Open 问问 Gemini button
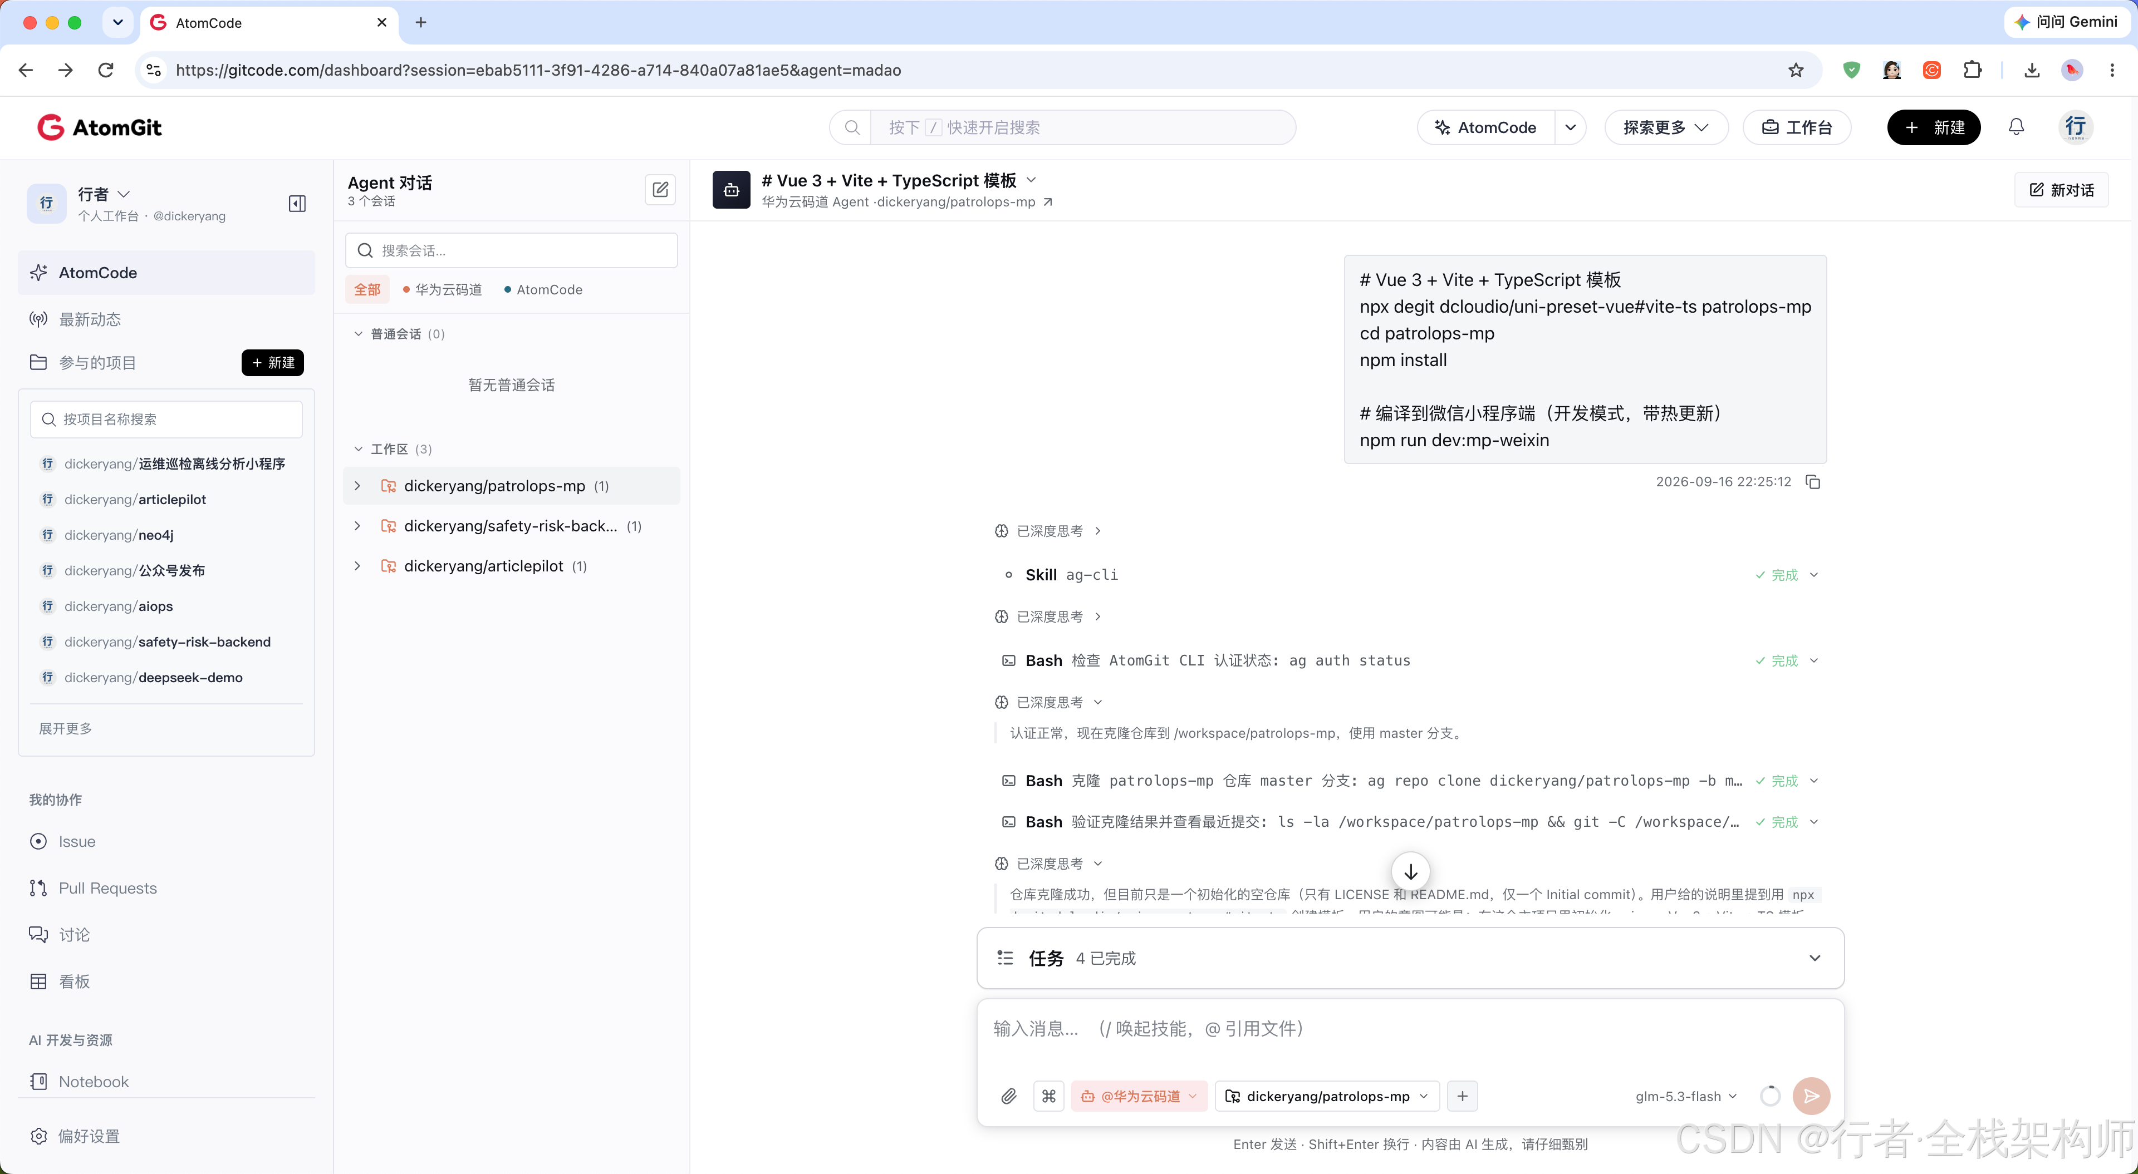The image size is (2138, 1174). pos(2067,22)
